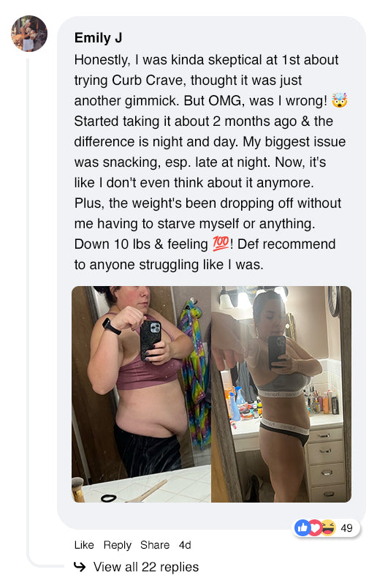The width and height of the screenshot is (377, 575).
Task: Click the laughing haha reaction icon
Action: coord(327,527)
